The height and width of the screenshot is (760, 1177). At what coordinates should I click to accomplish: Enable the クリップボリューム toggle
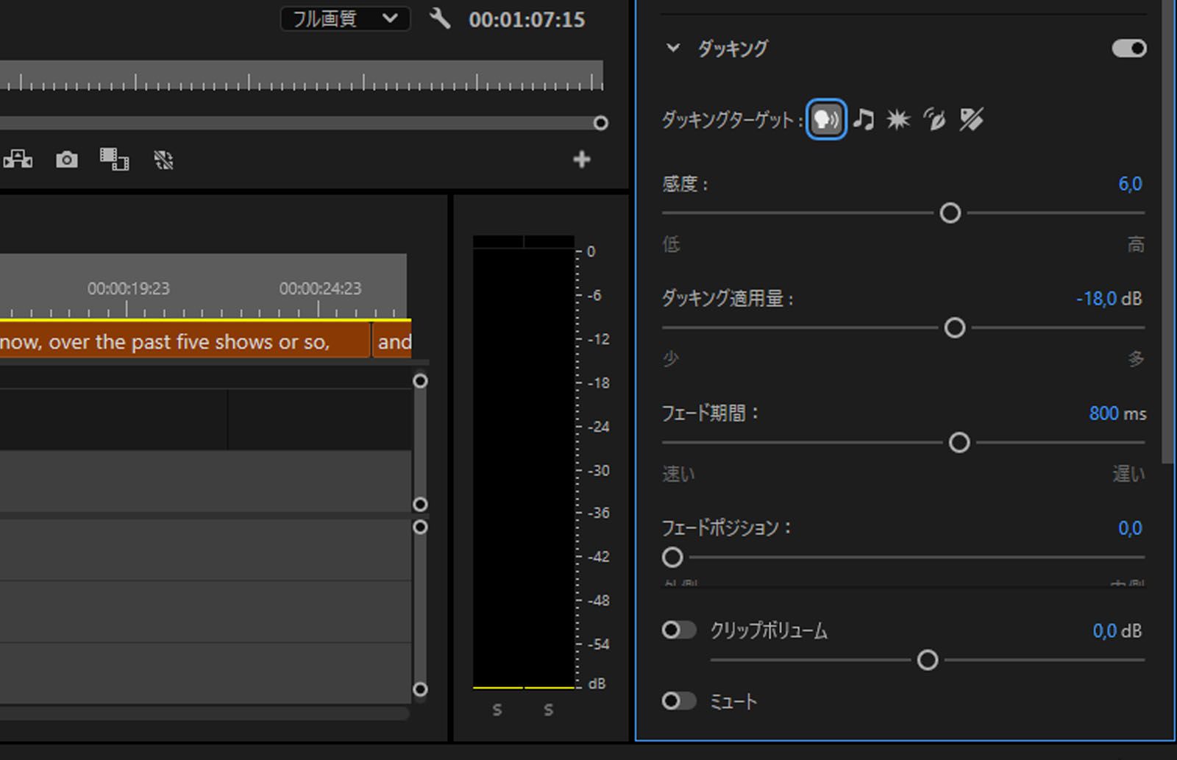(x=678, y=631)
